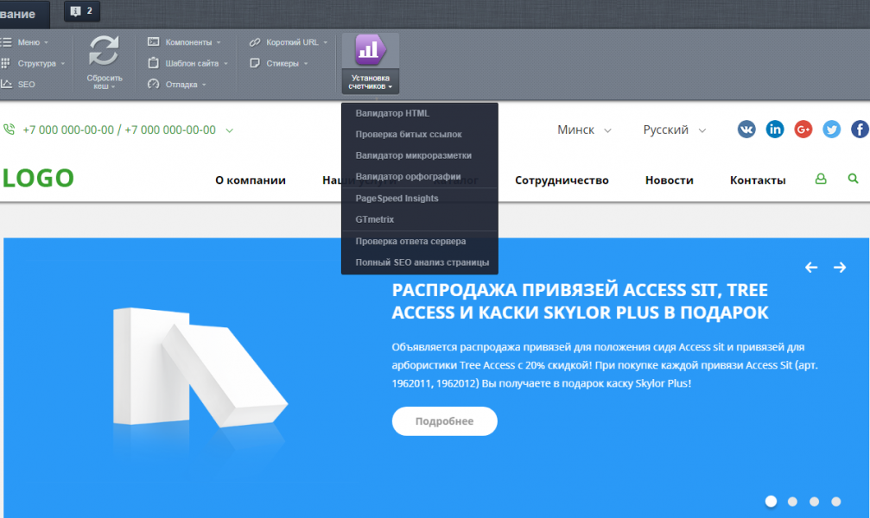Select PageSpeed Insights menu entry
870x518 pixels.
[x=420, y=198]
